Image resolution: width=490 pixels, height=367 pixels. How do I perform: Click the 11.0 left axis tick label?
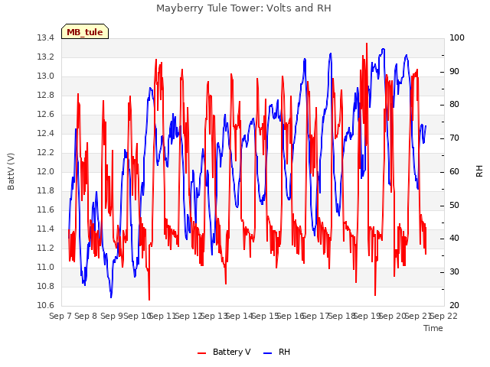point(46,267)
